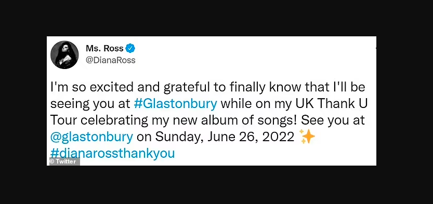433x204 pixels.
Task: Click the '© Twitter' watermark label
Action: point(64,161)
